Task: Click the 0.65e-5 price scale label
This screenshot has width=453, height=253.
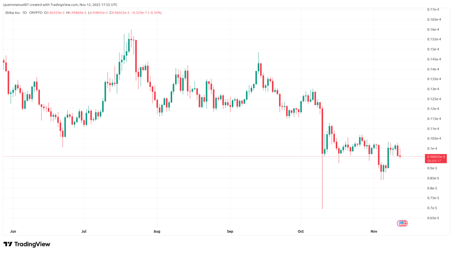Action: pos(433,218)
